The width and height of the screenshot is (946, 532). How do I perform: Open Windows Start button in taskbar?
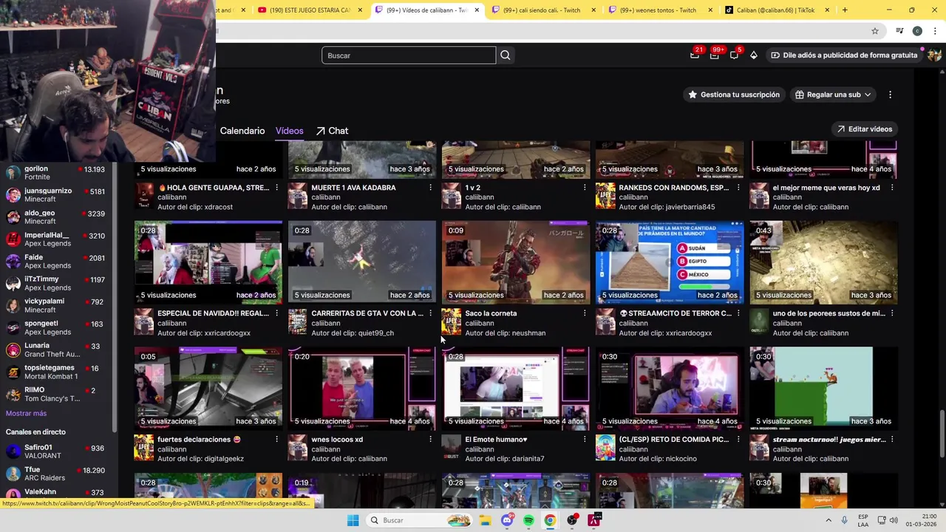pos(353,520)
